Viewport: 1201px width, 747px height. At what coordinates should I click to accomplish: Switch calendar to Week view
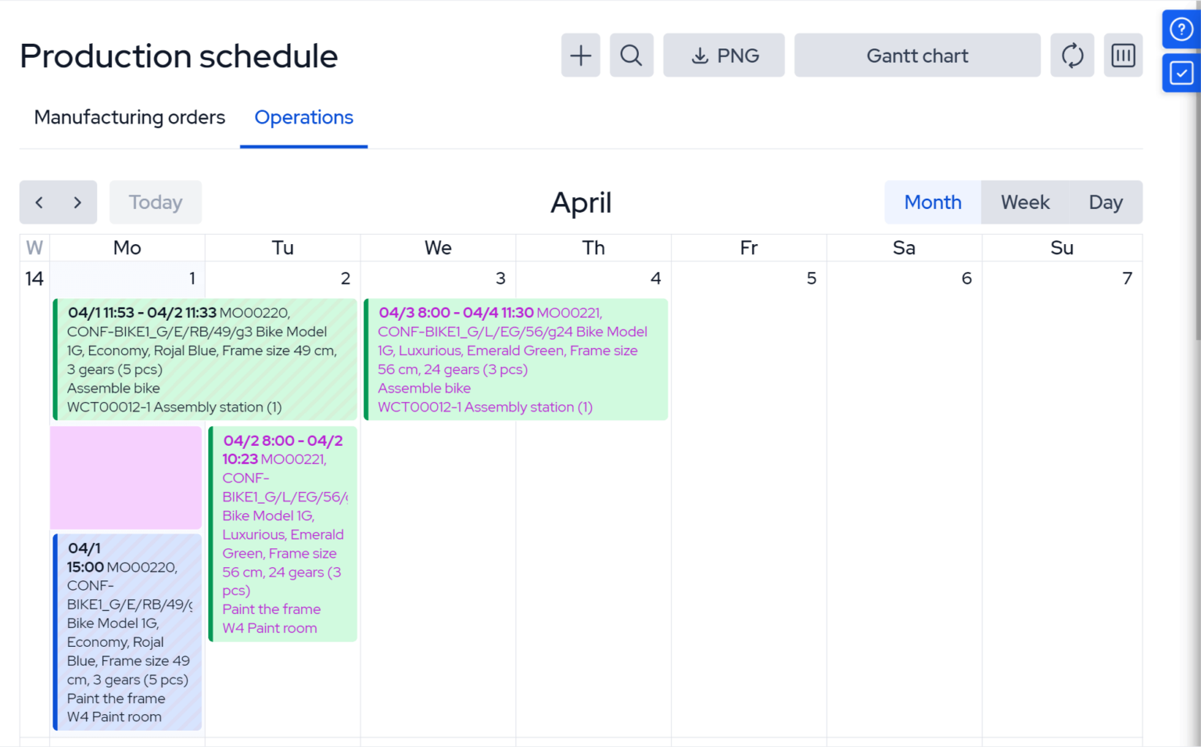pyautogui.click(x=1025, y=203)
